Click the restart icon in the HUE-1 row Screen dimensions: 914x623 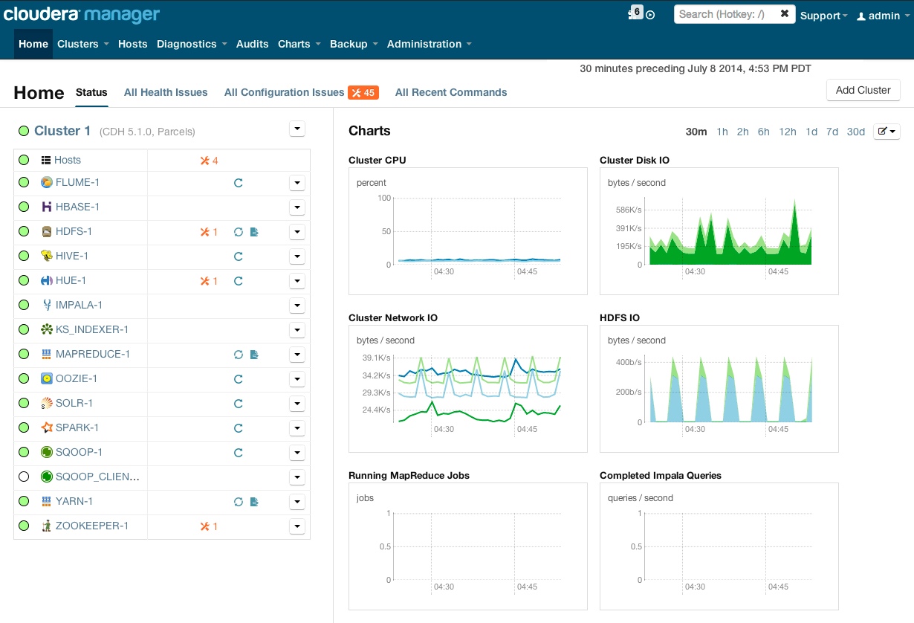[239, 281]
